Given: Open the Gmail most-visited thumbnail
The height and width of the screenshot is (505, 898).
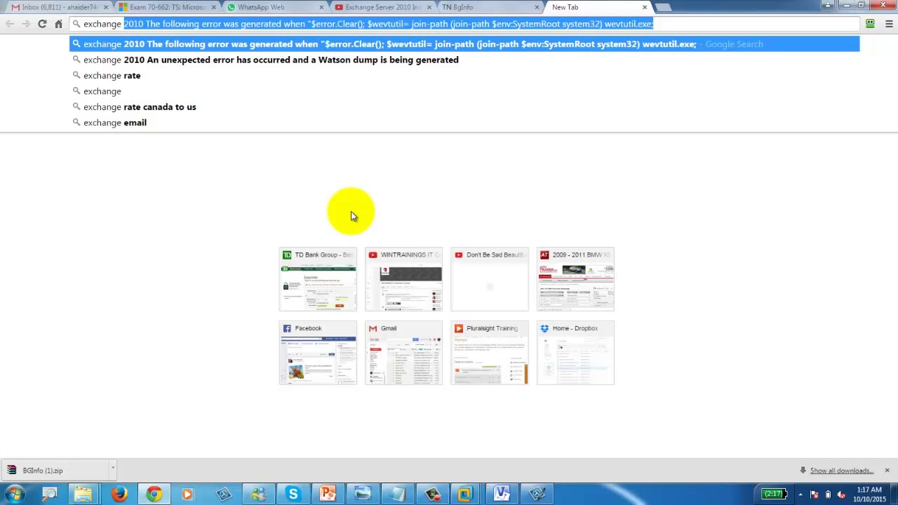Looking at the screenshot, I should (403, 353).
